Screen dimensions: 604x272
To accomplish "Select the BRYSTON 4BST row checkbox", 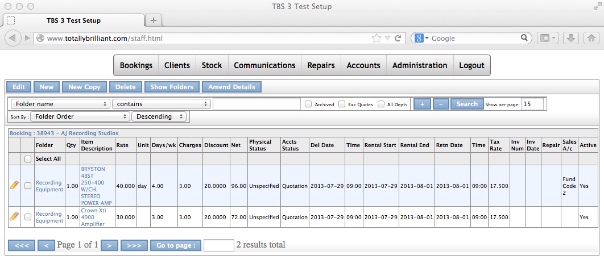I will (27, 186).
